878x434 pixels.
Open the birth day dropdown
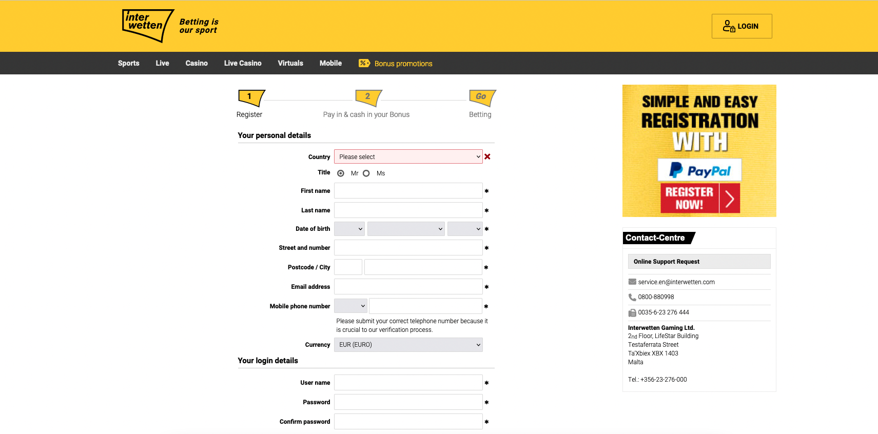pos(349,229)
